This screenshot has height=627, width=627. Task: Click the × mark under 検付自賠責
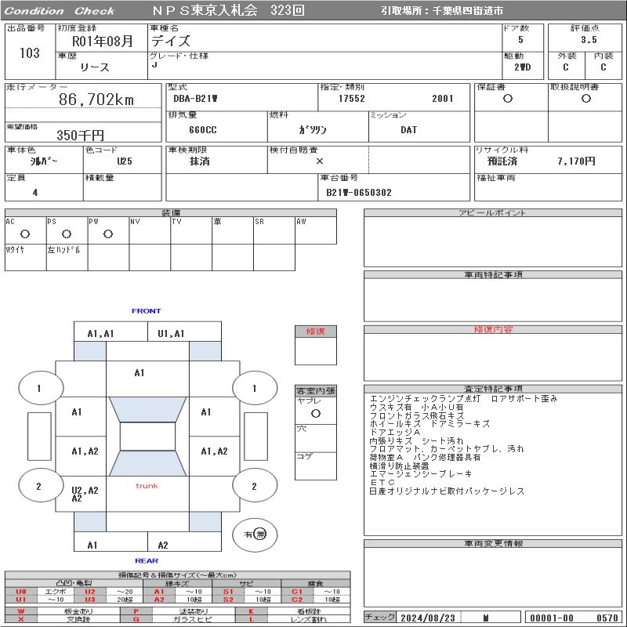click(320, 161)
